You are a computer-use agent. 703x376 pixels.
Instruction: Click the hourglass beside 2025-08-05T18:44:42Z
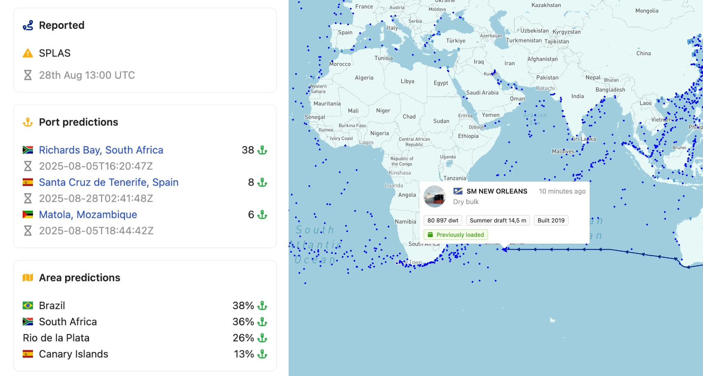coord(28,231)
